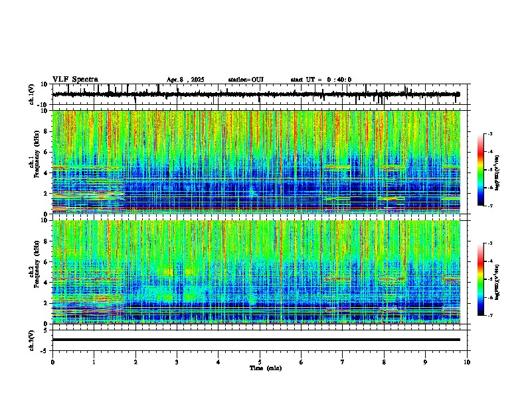Click time axis tick label "8"
The height and width of the screenshot is (406, 526).
[x=384, y=362]
